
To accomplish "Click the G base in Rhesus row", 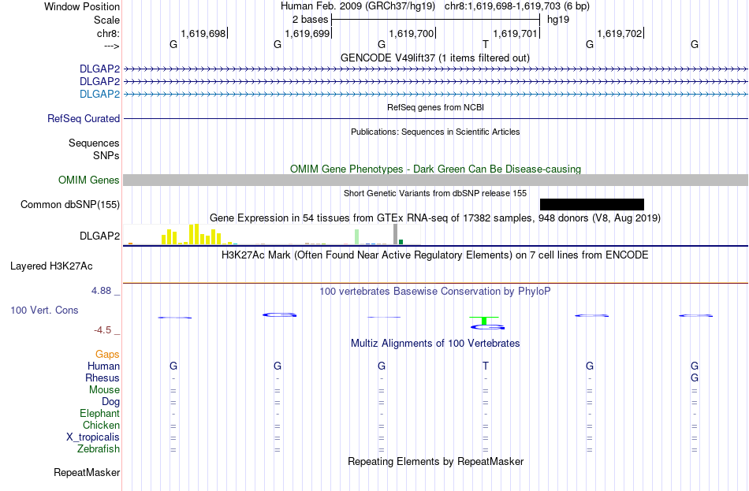I will click(695, 378).
